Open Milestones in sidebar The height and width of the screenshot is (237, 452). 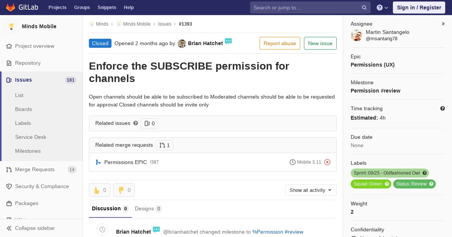(28, 151)
